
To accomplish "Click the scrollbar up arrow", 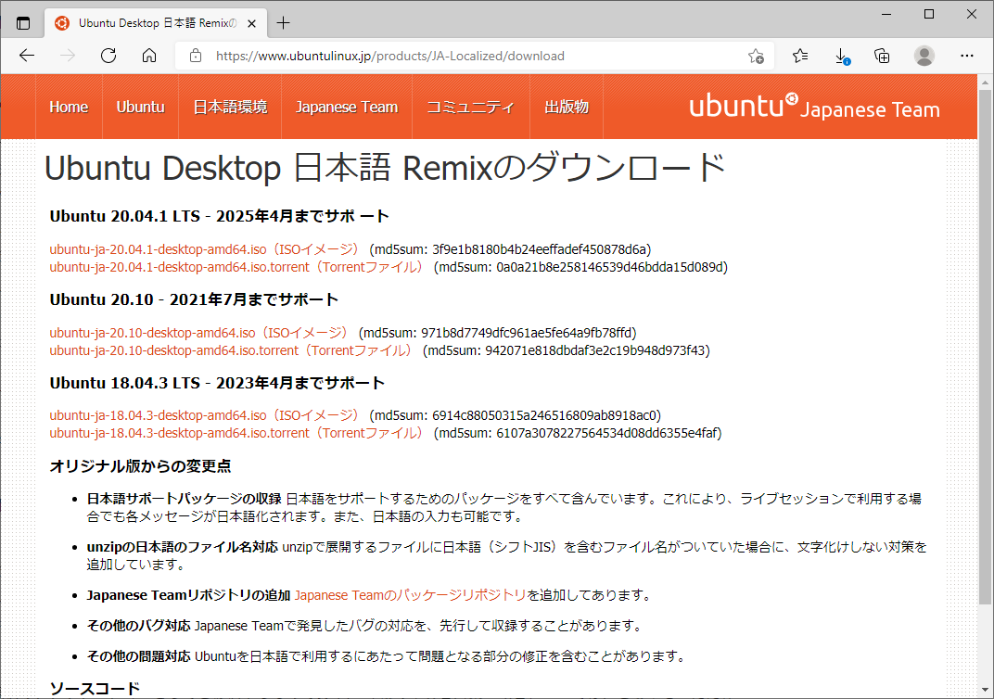I will point(985,83).
